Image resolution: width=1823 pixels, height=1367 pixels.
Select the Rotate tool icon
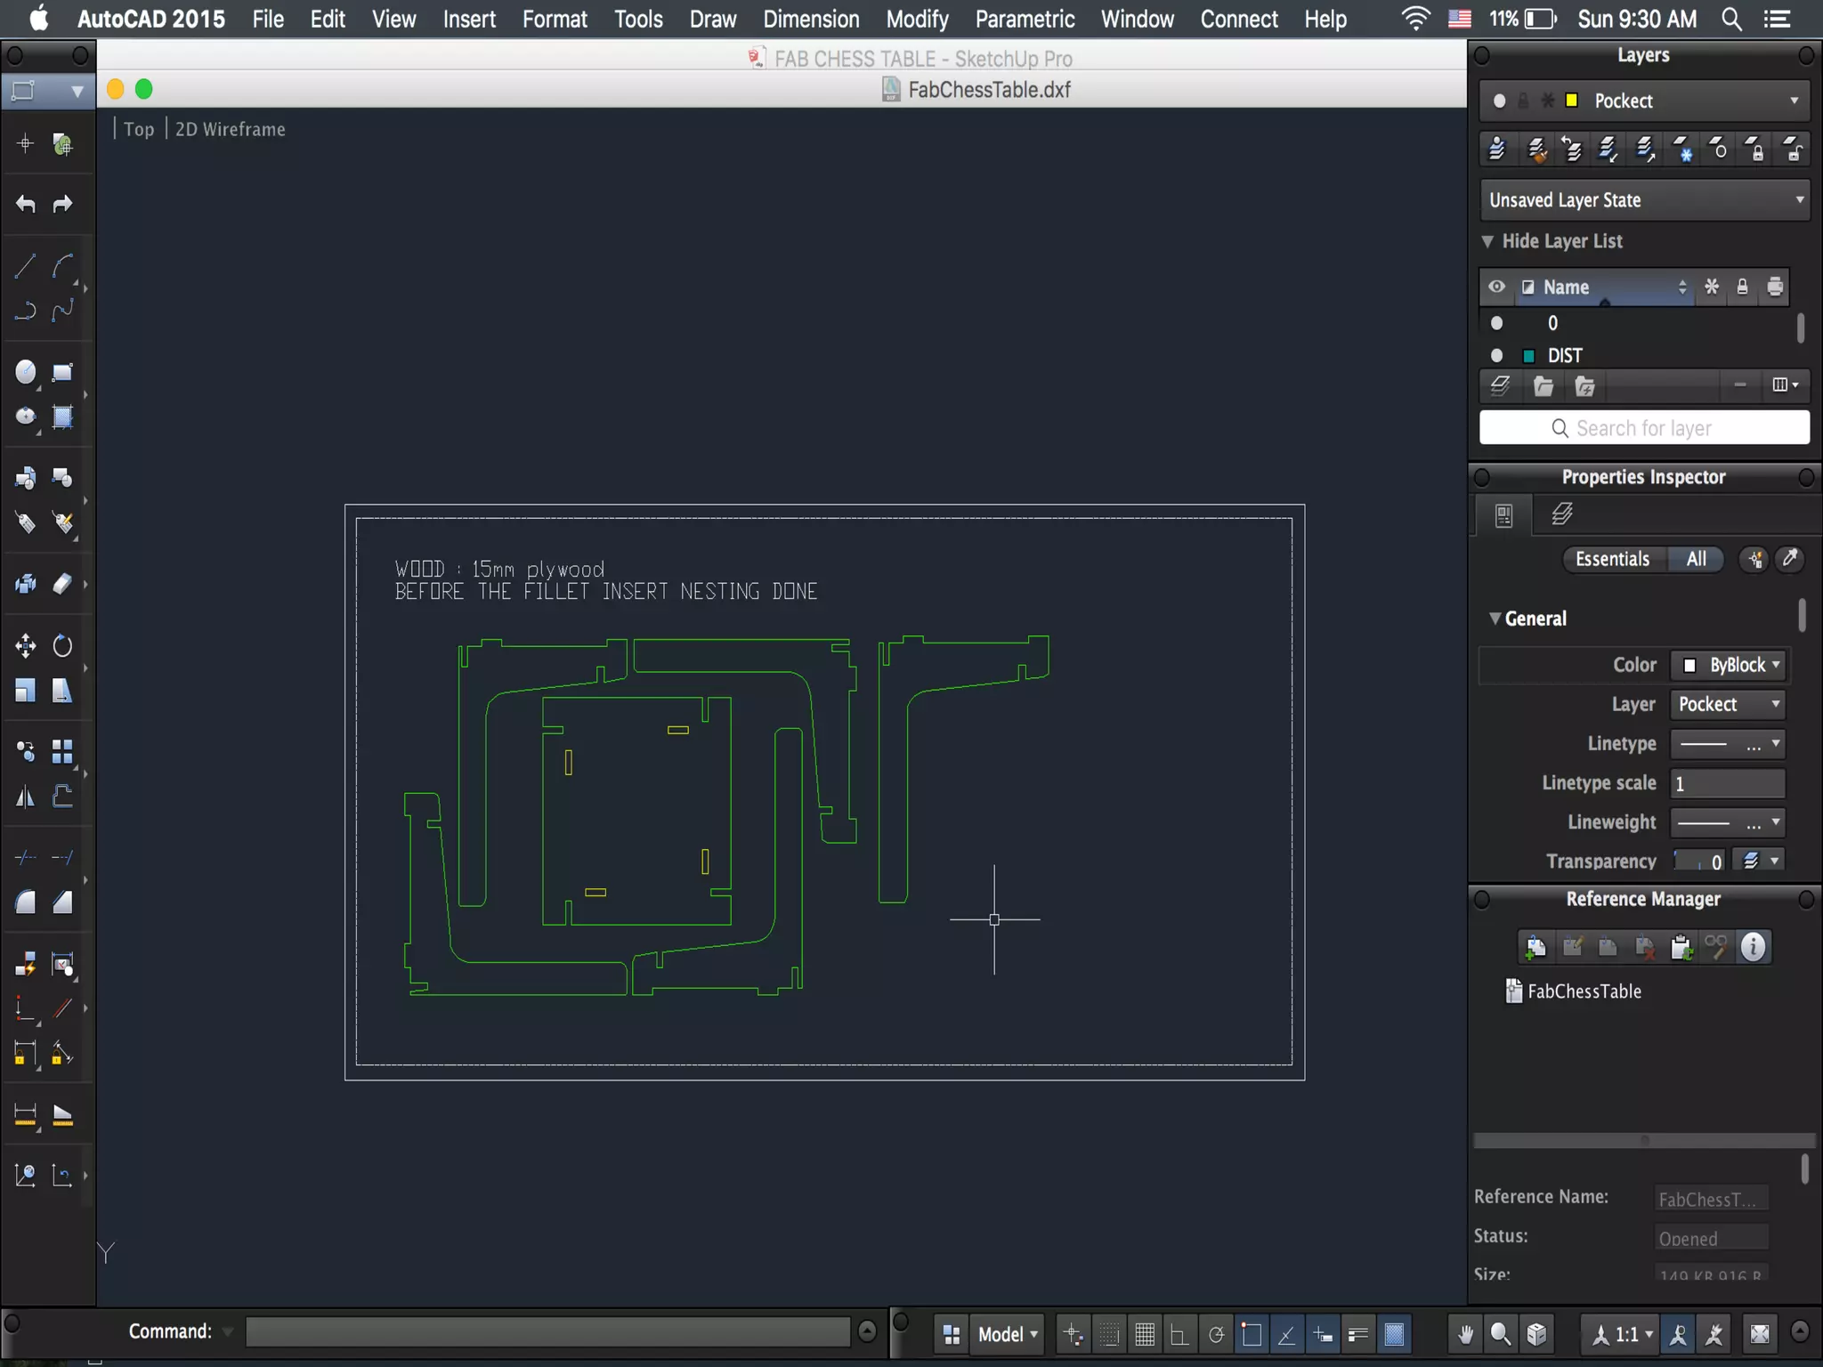[62, 645]
